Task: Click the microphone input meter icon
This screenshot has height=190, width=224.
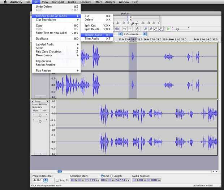Action: [x=133, y=23]
